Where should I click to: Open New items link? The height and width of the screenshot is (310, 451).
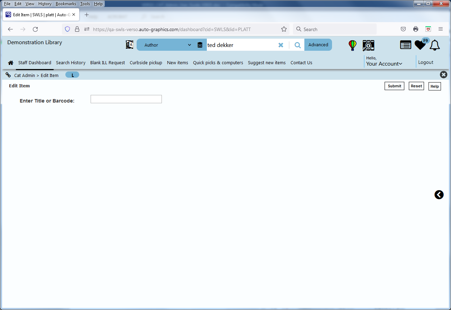point(177,63)
